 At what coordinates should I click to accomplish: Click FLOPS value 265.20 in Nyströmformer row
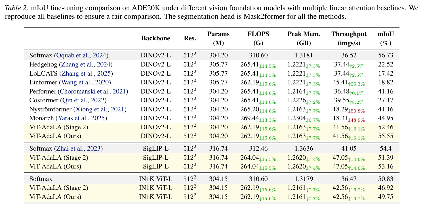pos(250,109)
